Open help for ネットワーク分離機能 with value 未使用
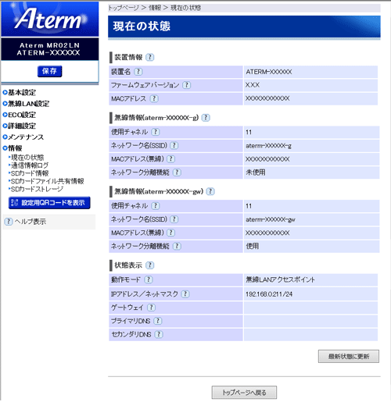This screenshot has width=391, height=402. pyautogui.click(x=177, y=173)
